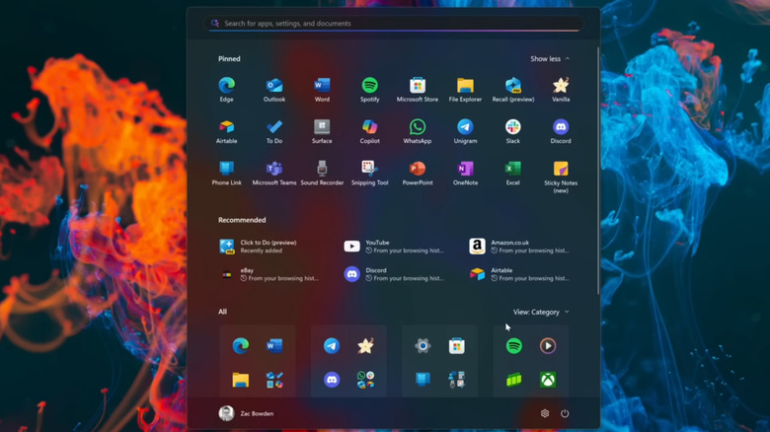Open File Explorer pinned app
This screenshot has width=770, height=432.
pyautogui.click(x=465, y=90)
